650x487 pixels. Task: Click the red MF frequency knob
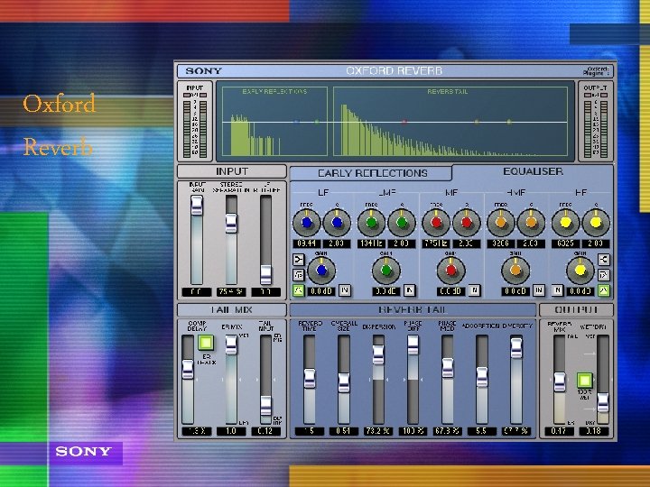pyautogui.click(x=436, y=223)
